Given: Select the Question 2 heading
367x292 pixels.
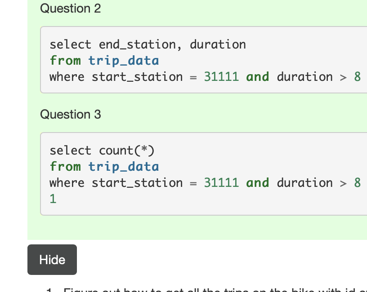Looking at the screenshot, I should pyautogui.click(x=71, y=9).
